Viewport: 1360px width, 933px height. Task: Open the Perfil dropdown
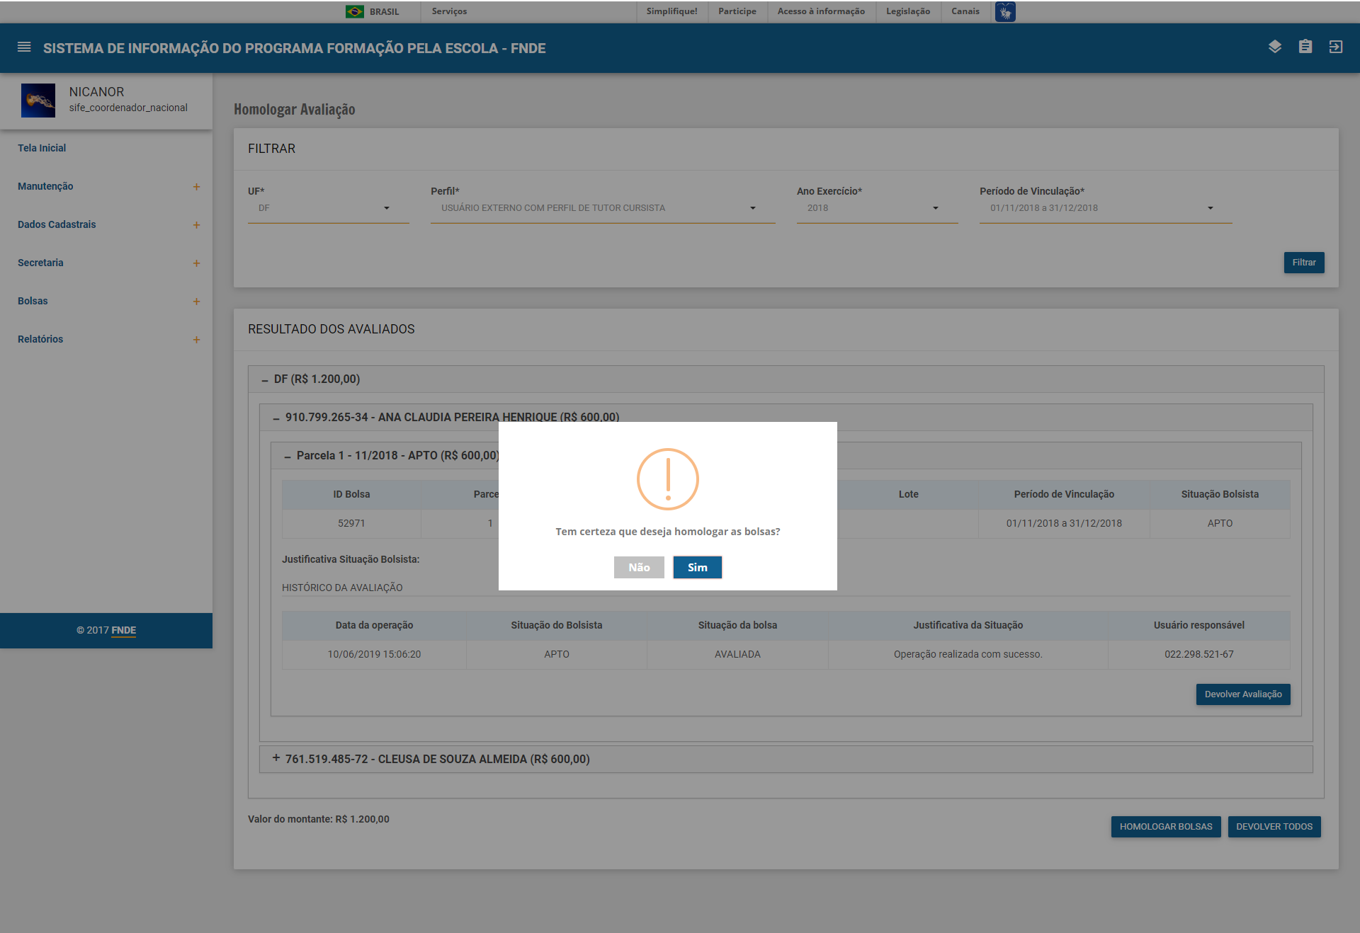602,208
